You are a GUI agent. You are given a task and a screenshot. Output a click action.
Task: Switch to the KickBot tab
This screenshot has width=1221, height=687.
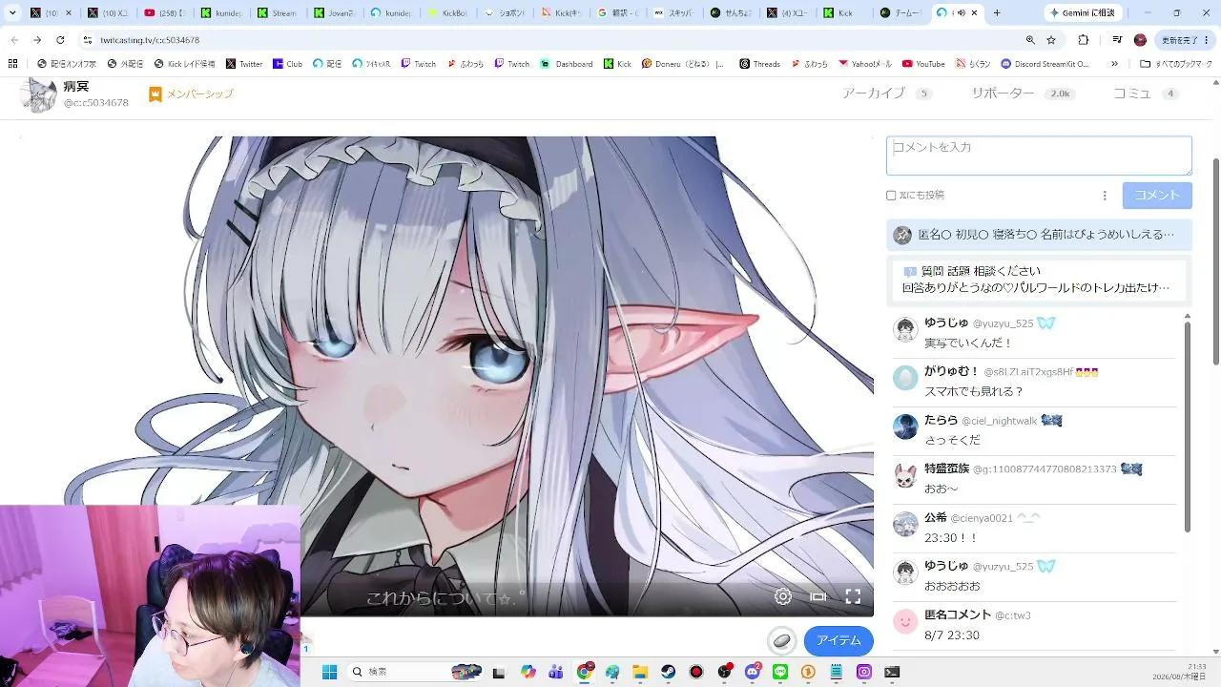pos(447,12)
